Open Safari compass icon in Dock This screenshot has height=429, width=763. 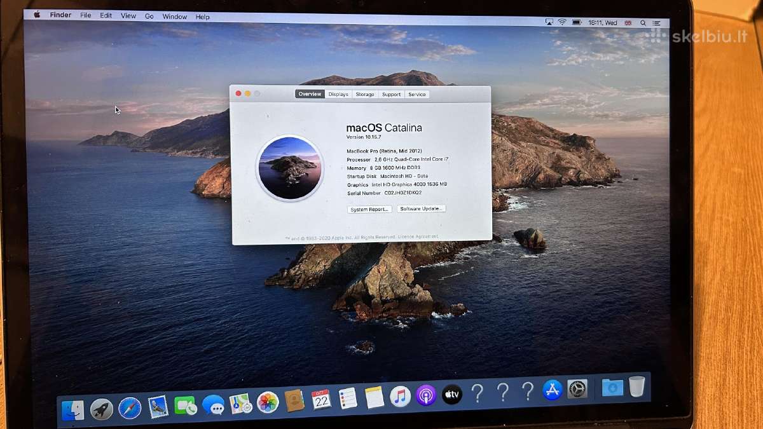(x=130, y=408)
